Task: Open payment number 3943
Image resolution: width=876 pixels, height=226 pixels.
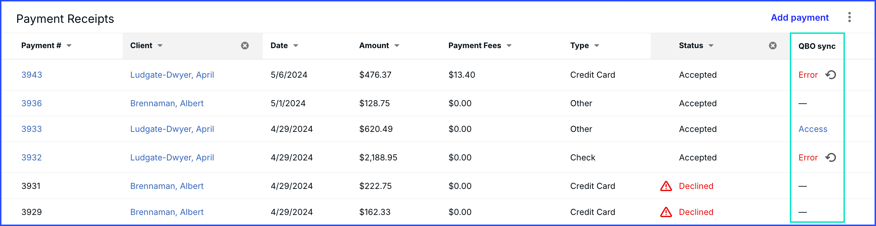Action: 32,75
